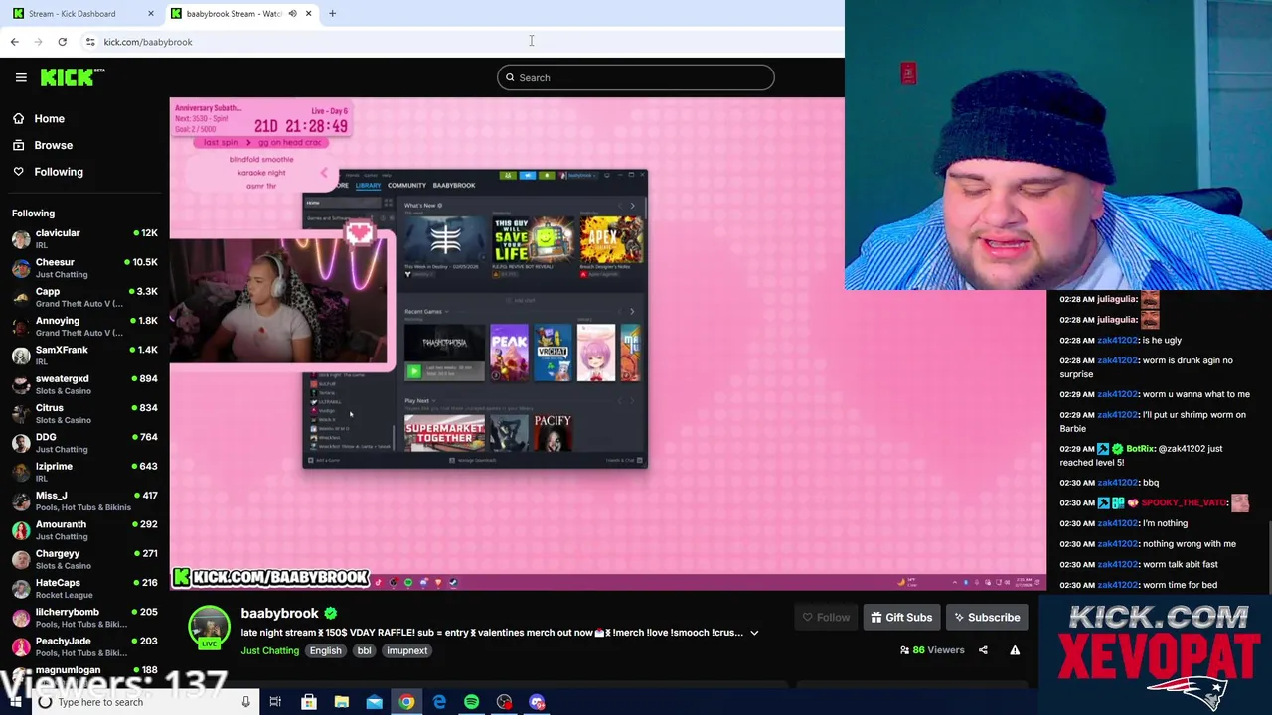Open the Kick hamburger menu
This screenshot has width=1272, height=715.
[x=21, y=77]
